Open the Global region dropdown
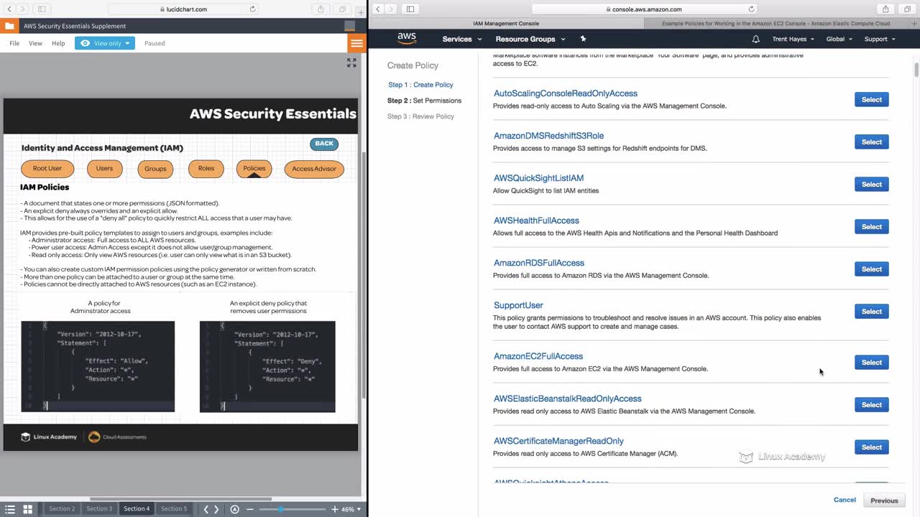Image resolution: width=920 pixels, height=517 pixels. click(839, 39)
